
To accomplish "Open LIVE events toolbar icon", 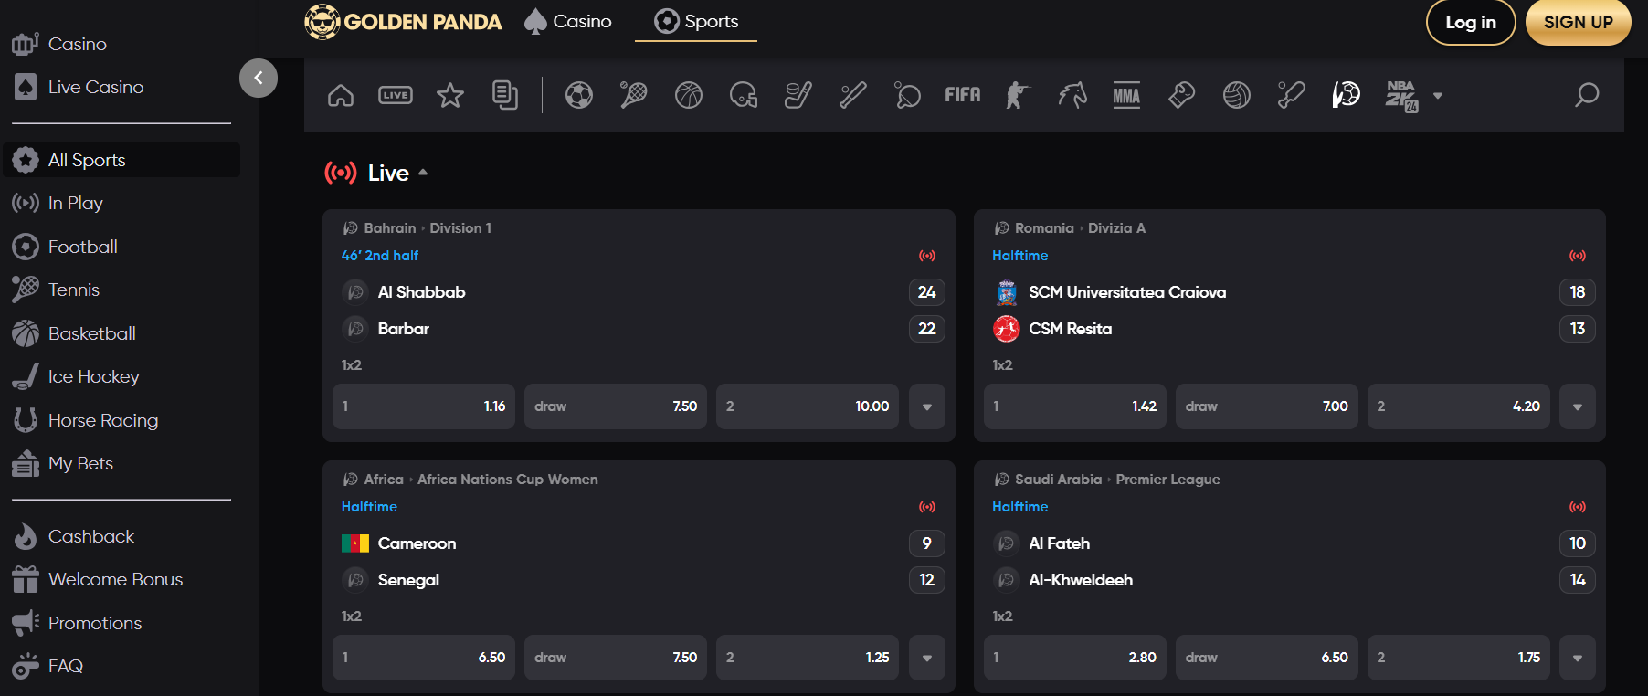I will (396, 95).
